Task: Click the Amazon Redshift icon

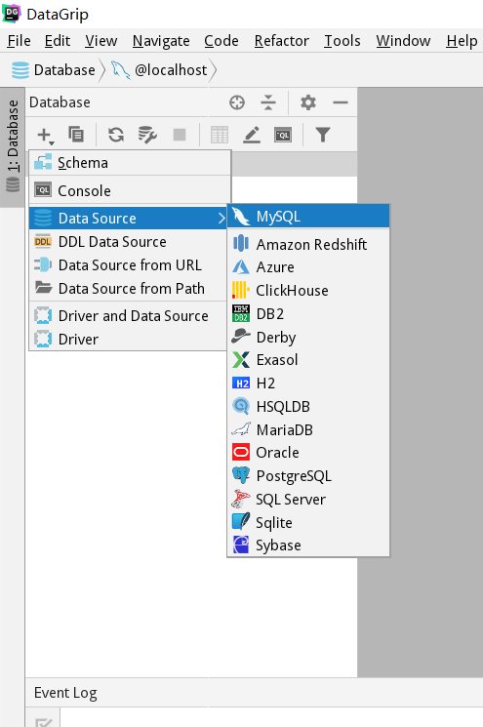Action: point(241,243)
